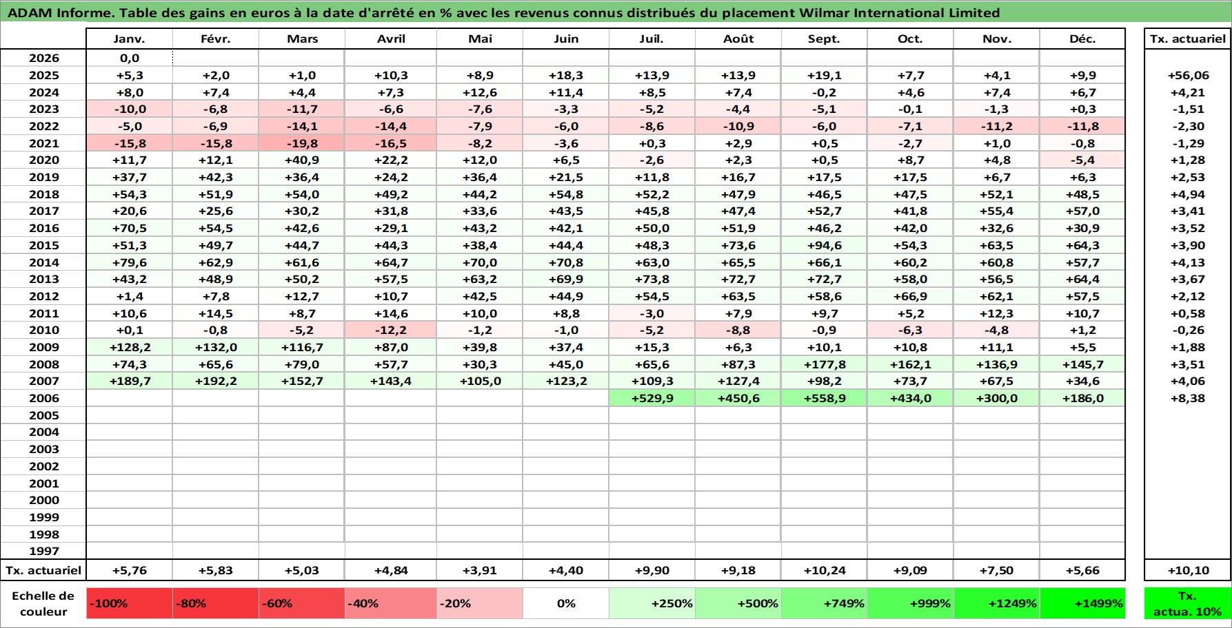Select the 'Janv.' column header
Viewport: 1232px width, 628px height.
coord(130,39)
